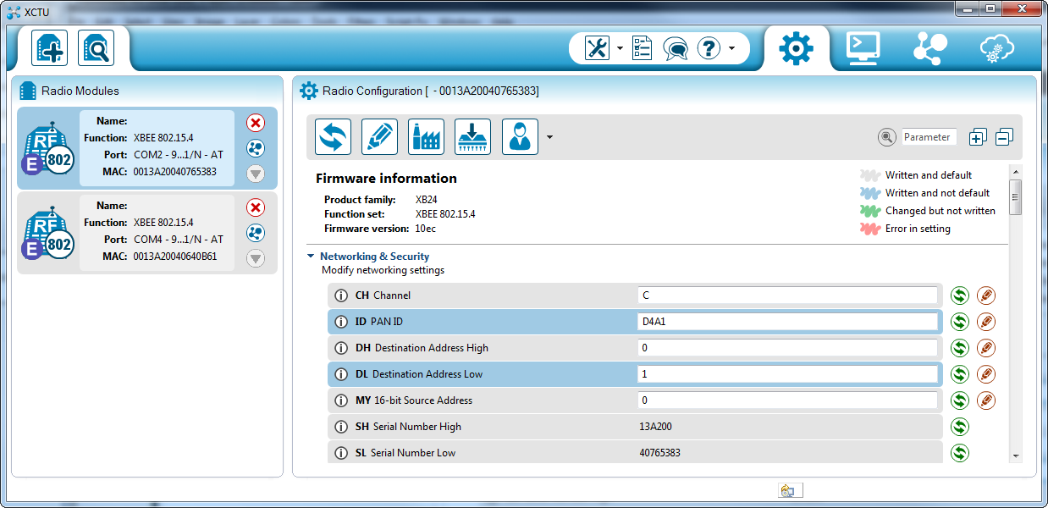The image size is (1048, 508).
Task: Click the Update firmware download icon
Action: coord(472,136)
